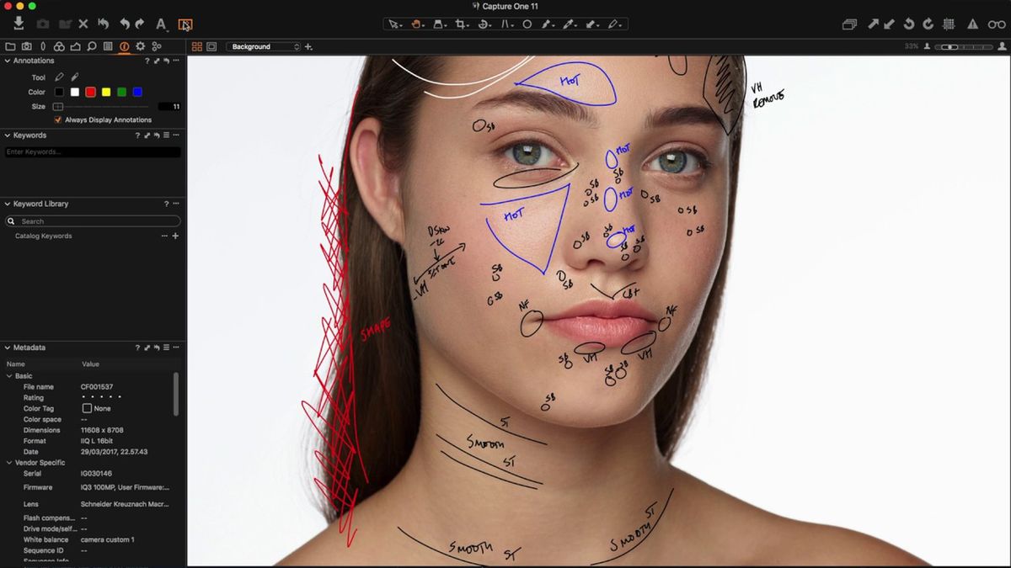The height and width of the screenshot is (568, 1011).
Task: Open the grid overlay icon
Action: [949, 24]
